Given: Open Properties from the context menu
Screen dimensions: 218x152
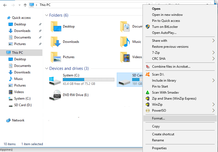Looking at the screenshot, I should coord(159,148).
